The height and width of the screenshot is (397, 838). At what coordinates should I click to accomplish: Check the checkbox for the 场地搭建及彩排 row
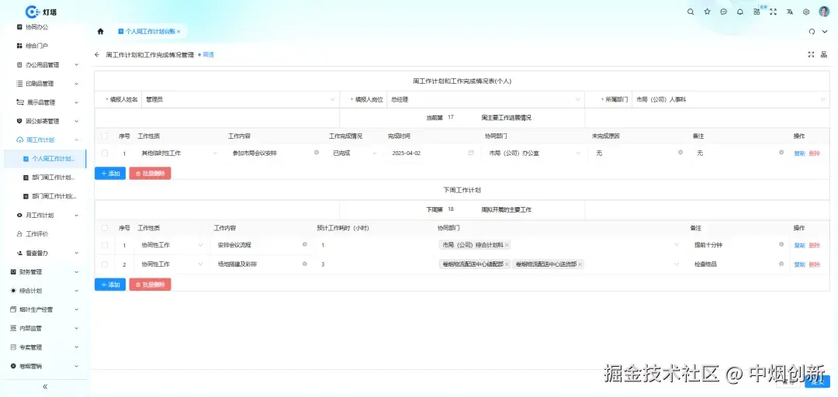coord(105,264)
